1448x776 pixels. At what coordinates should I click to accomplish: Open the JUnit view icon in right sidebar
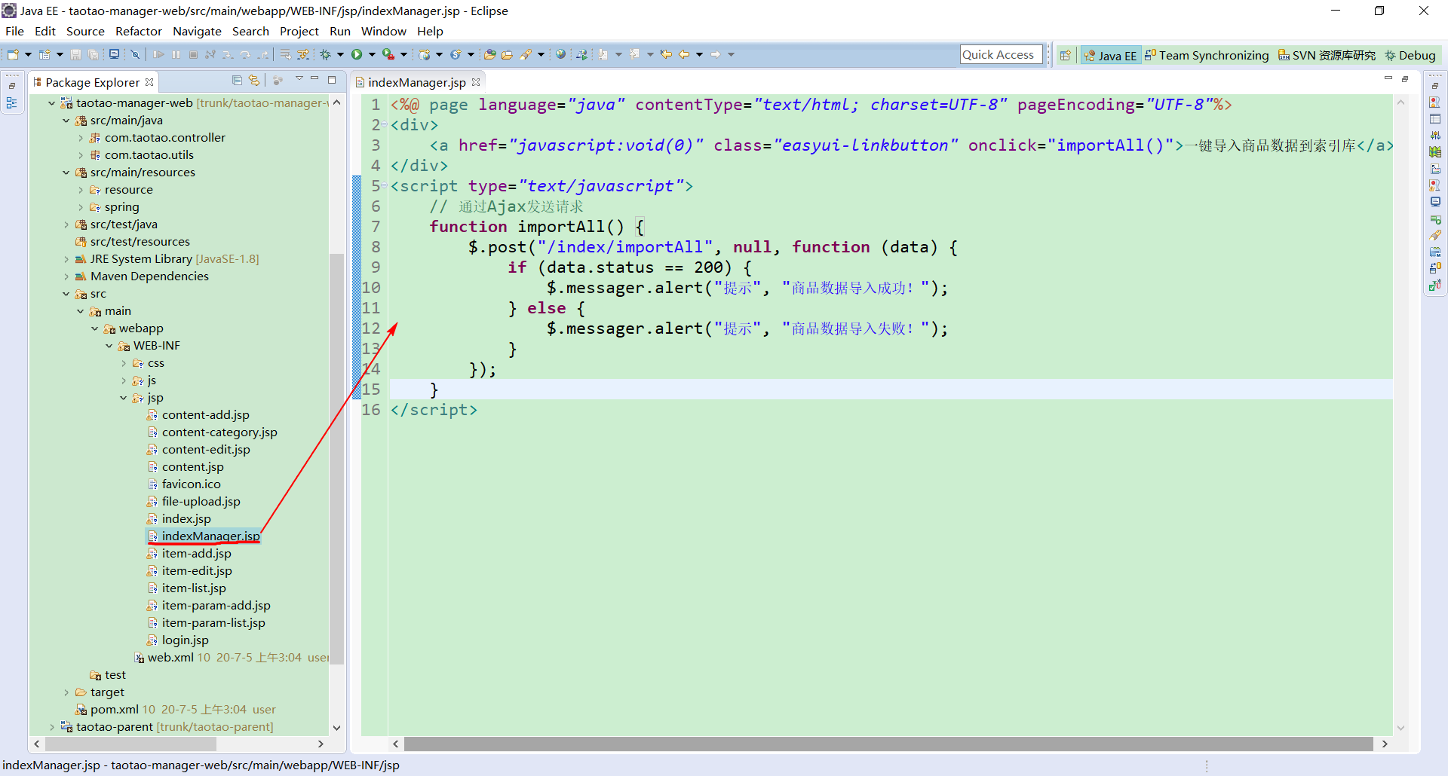point(1434,285)
